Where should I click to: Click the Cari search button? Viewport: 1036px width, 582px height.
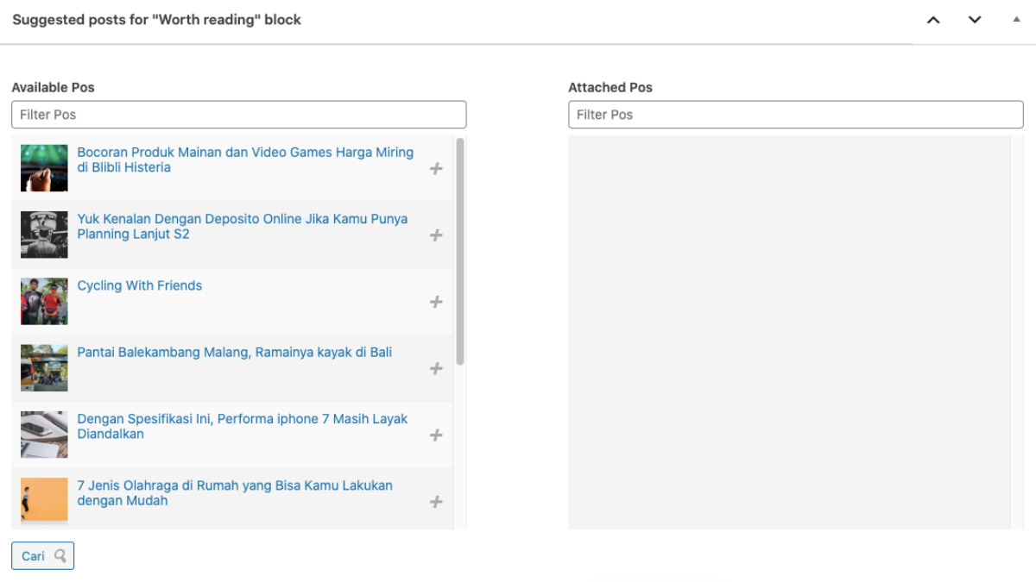click(x=43, y=556)
